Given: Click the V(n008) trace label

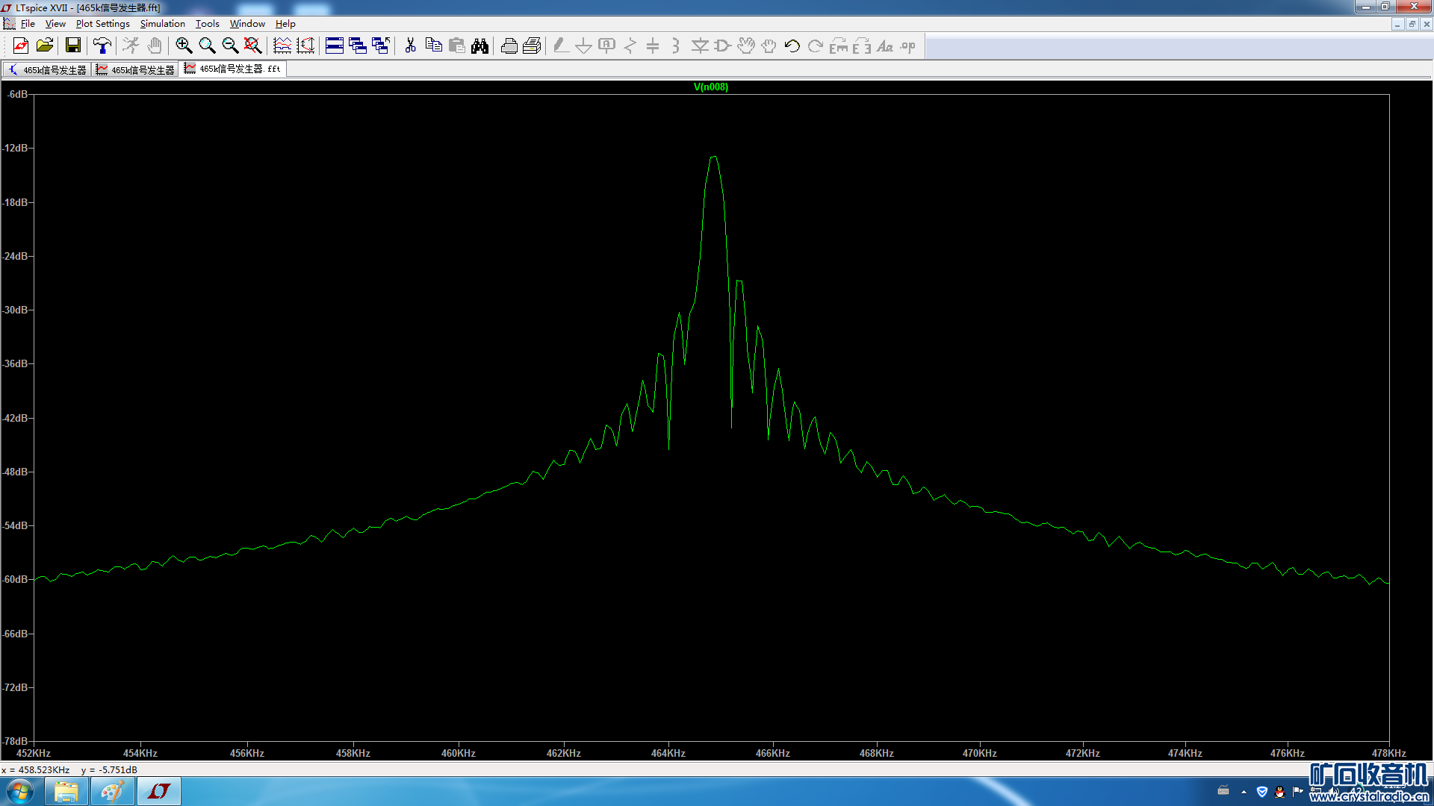Looking at the screenshot, I should click(x=711, y=87).
